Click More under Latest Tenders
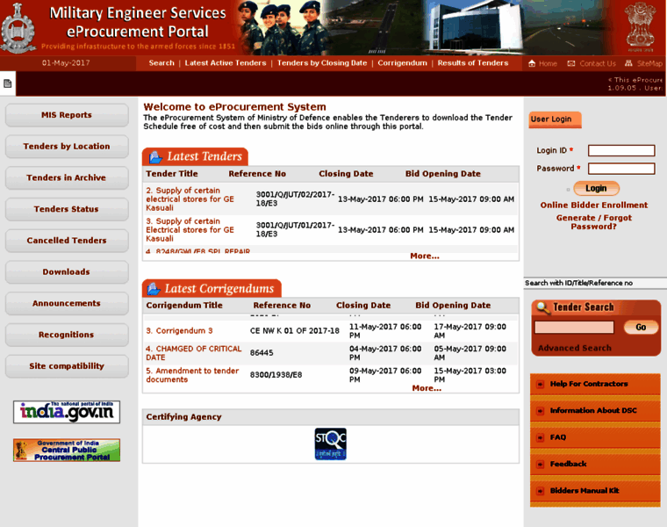The image size is (667, 527). point(425,256)
